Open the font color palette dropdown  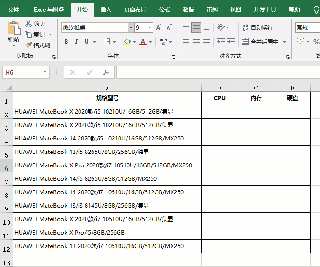[150, 42]
